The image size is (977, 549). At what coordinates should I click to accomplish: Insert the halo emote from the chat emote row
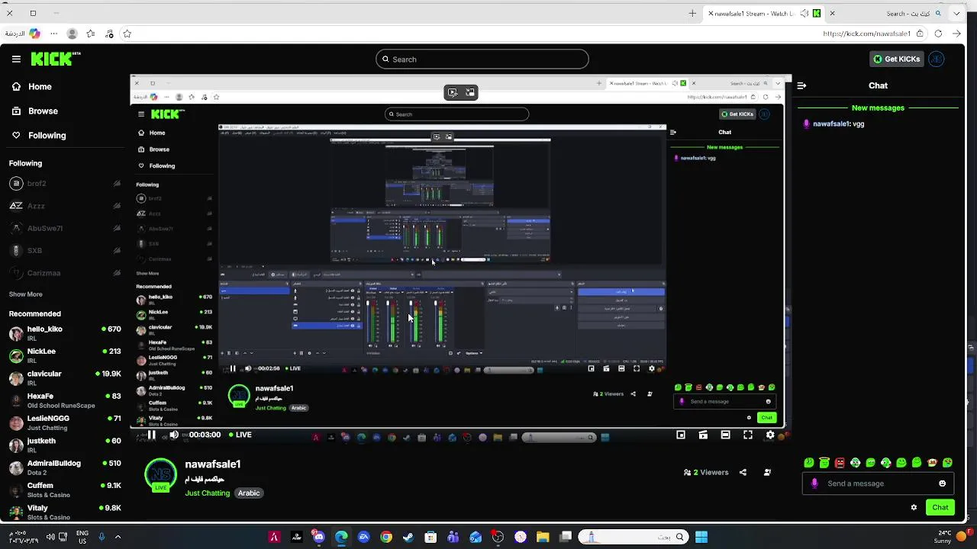[824, 463]
